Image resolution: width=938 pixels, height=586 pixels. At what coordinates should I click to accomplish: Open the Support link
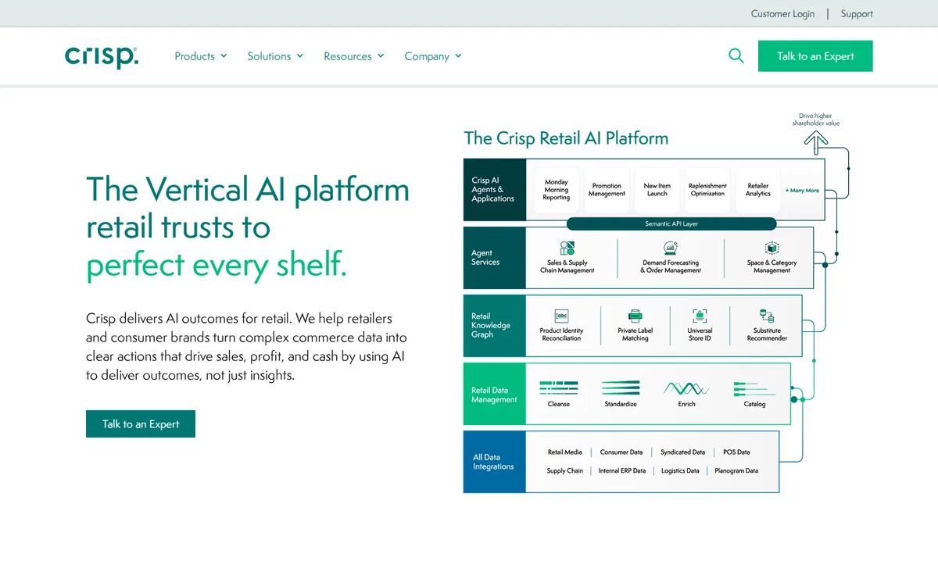pos(857,13)
